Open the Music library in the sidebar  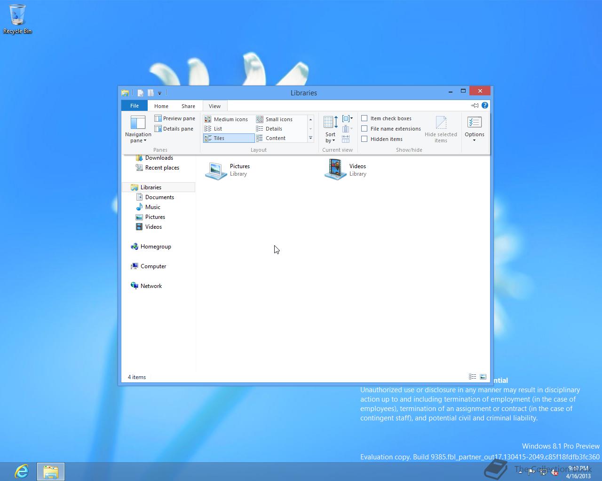coord(152,207)
